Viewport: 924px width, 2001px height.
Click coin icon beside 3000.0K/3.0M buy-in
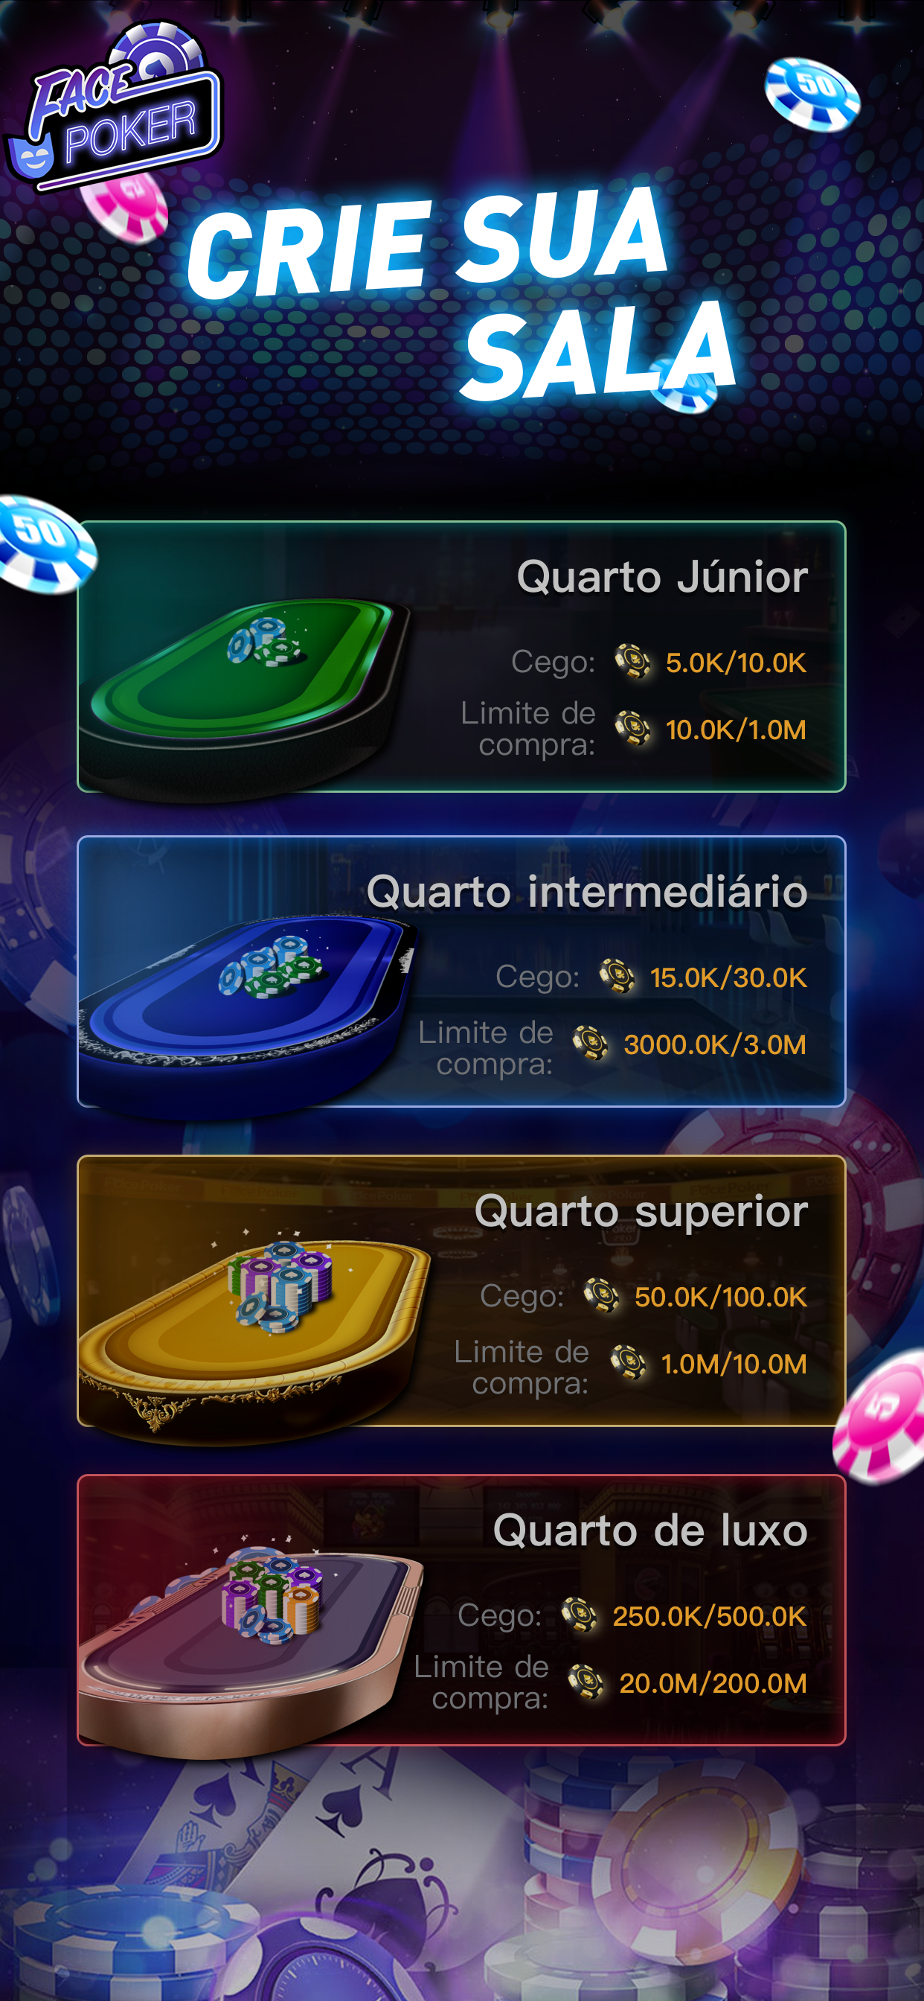590,1043
